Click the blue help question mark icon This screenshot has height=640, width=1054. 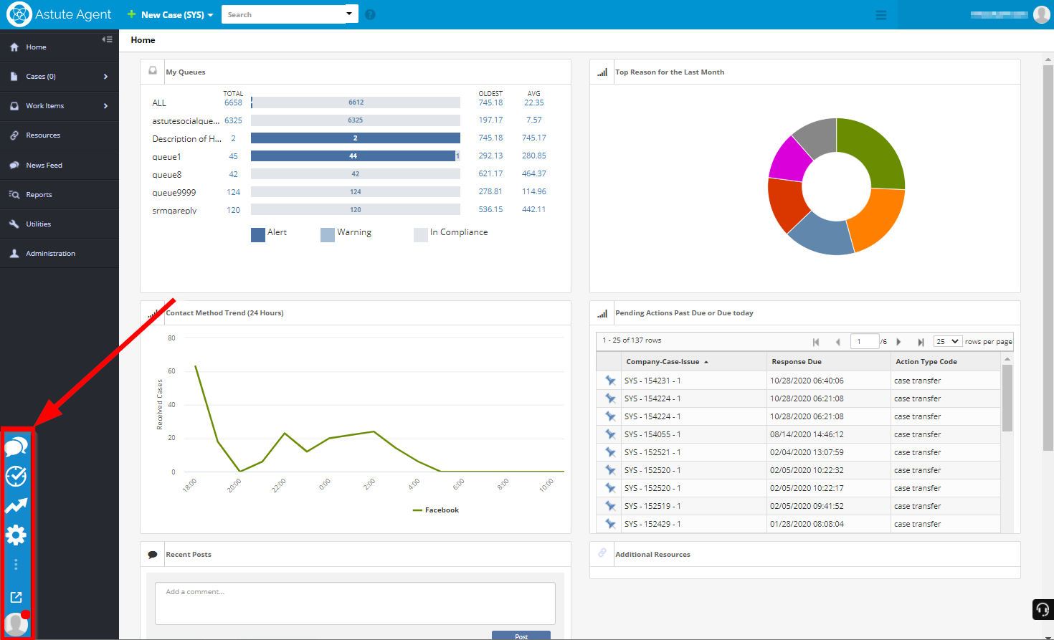click(370, 14)
